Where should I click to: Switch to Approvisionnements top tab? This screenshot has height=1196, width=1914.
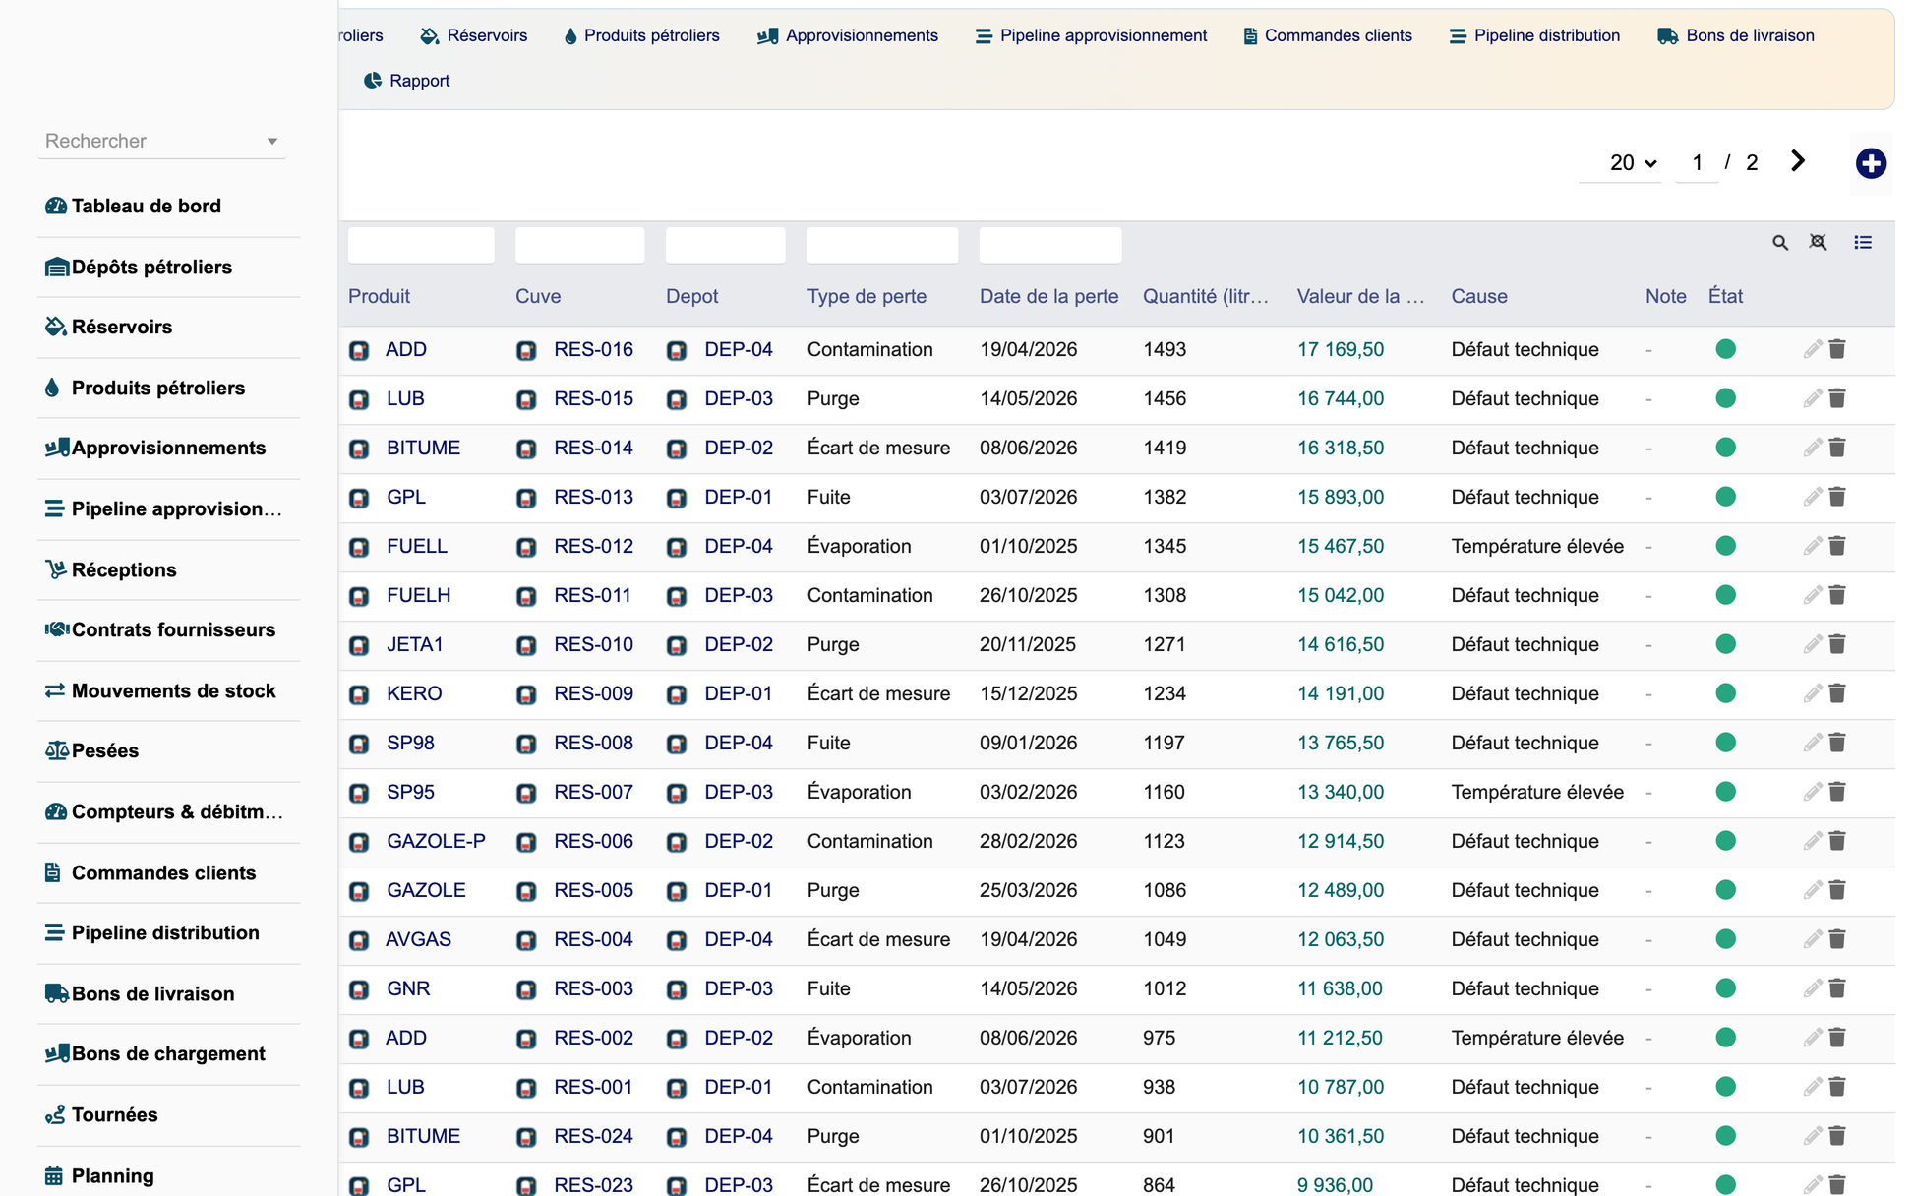coord(848,35)
